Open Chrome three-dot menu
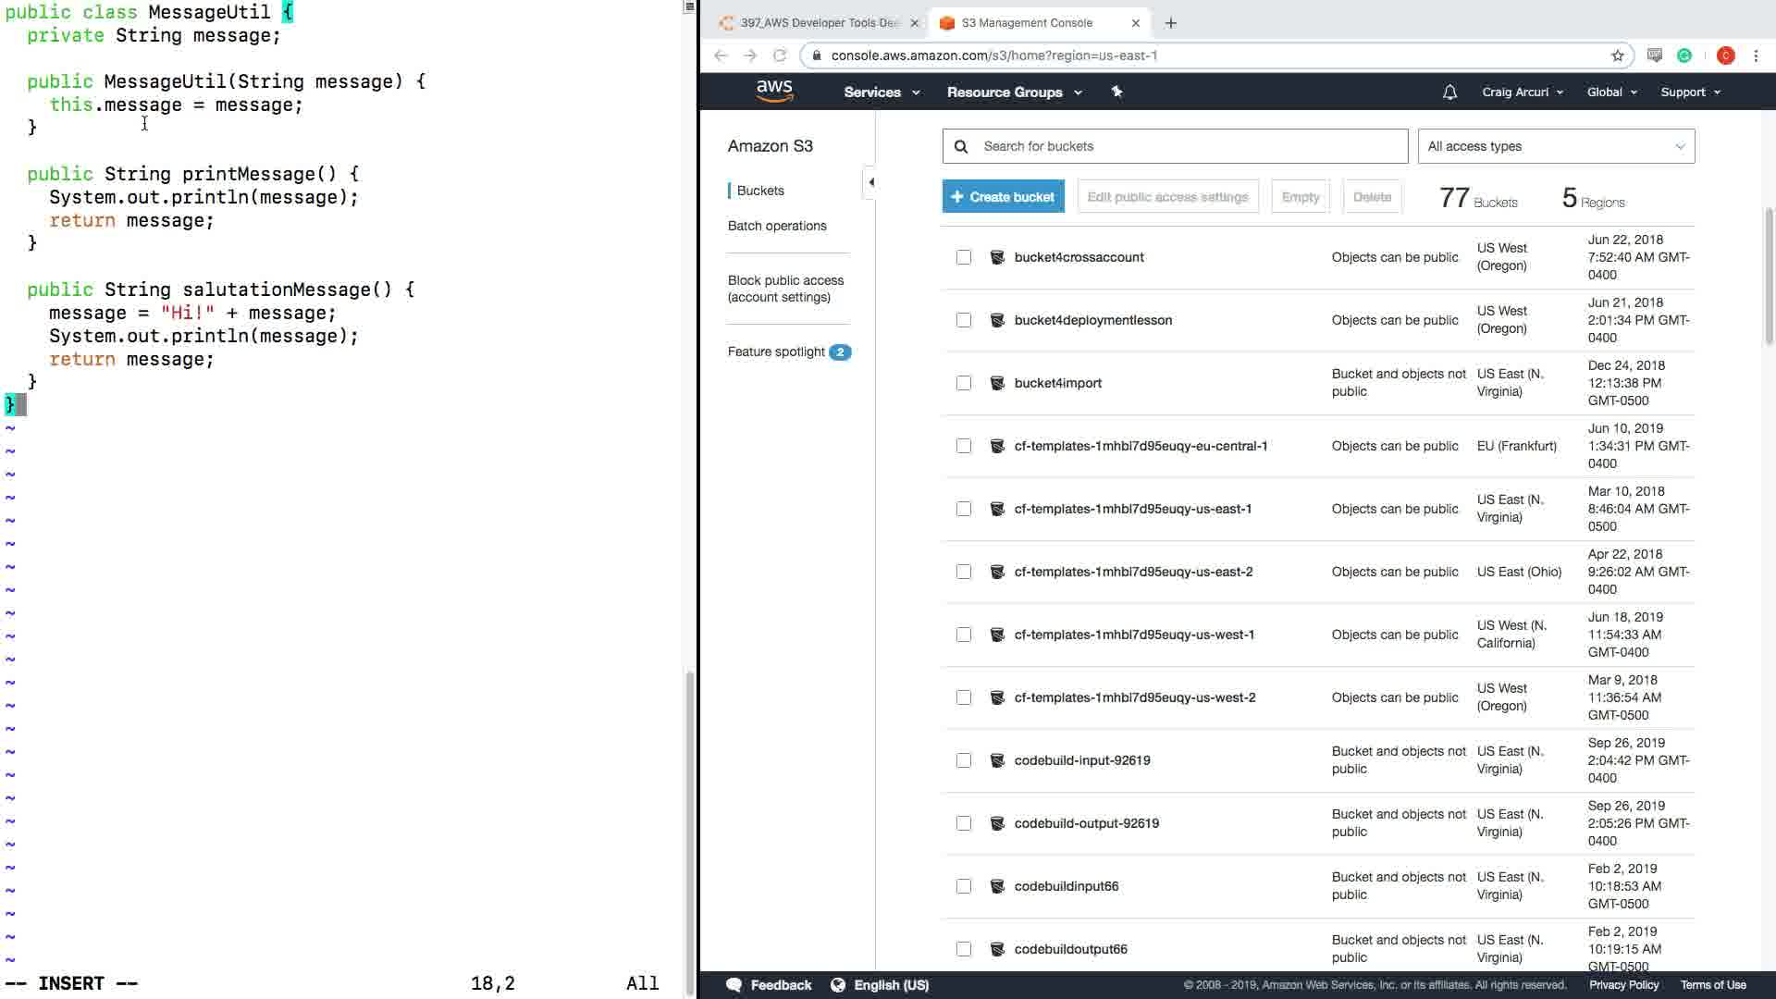Viewport: 1776px width, 999px height. 1756,55
